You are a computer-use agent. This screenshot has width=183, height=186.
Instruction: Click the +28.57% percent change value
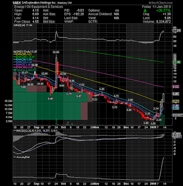tap(163, 11)
